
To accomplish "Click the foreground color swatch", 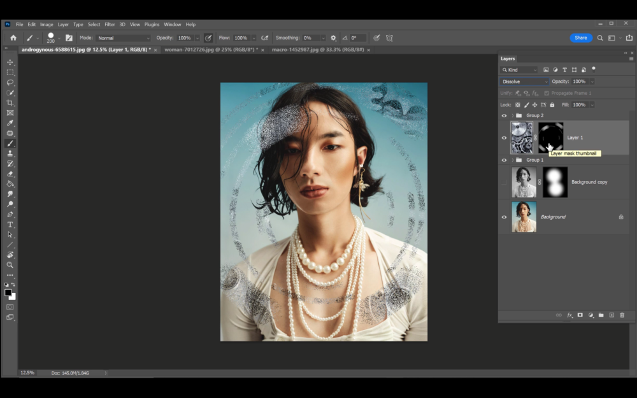I will pos(8,291).
